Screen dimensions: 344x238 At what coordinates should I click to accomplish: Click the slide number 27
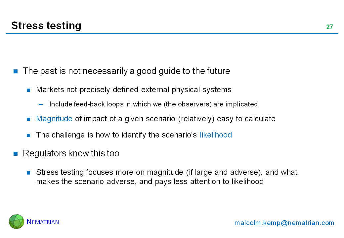tap(329, 27)
